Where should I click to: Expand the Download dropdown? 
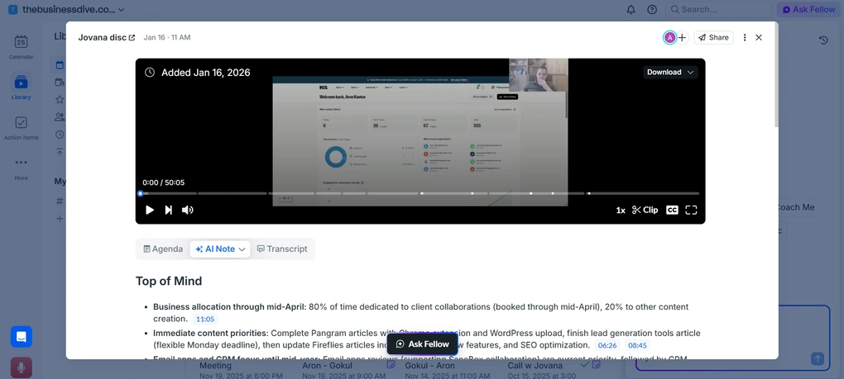[670, 73]
